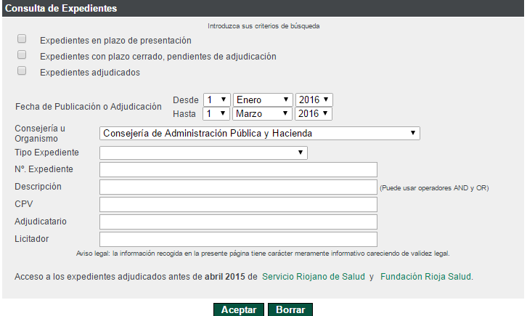Select the Adjudicatario text box

coord(238,222)
